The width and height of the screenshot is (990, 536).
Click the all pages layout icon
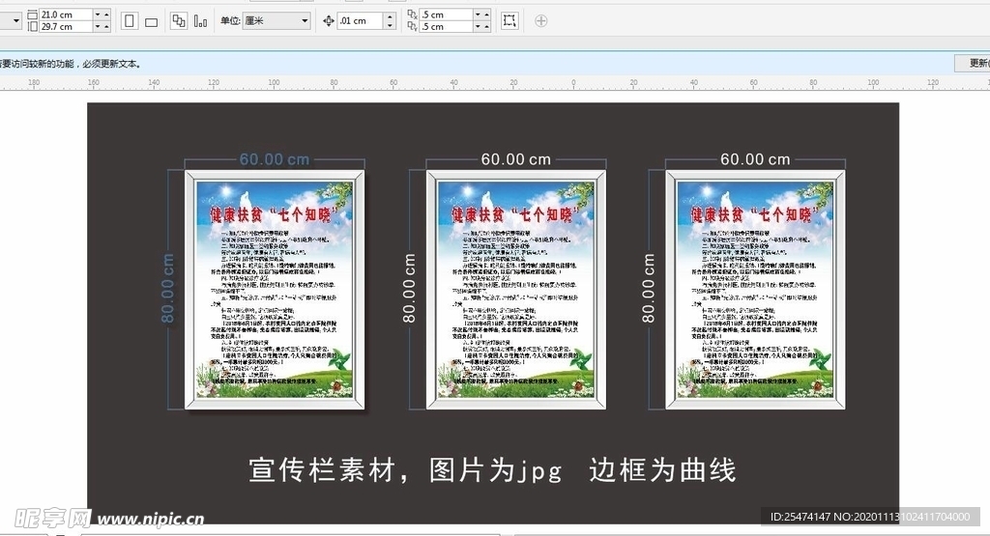pyautogui.click(x=179, y=20)
